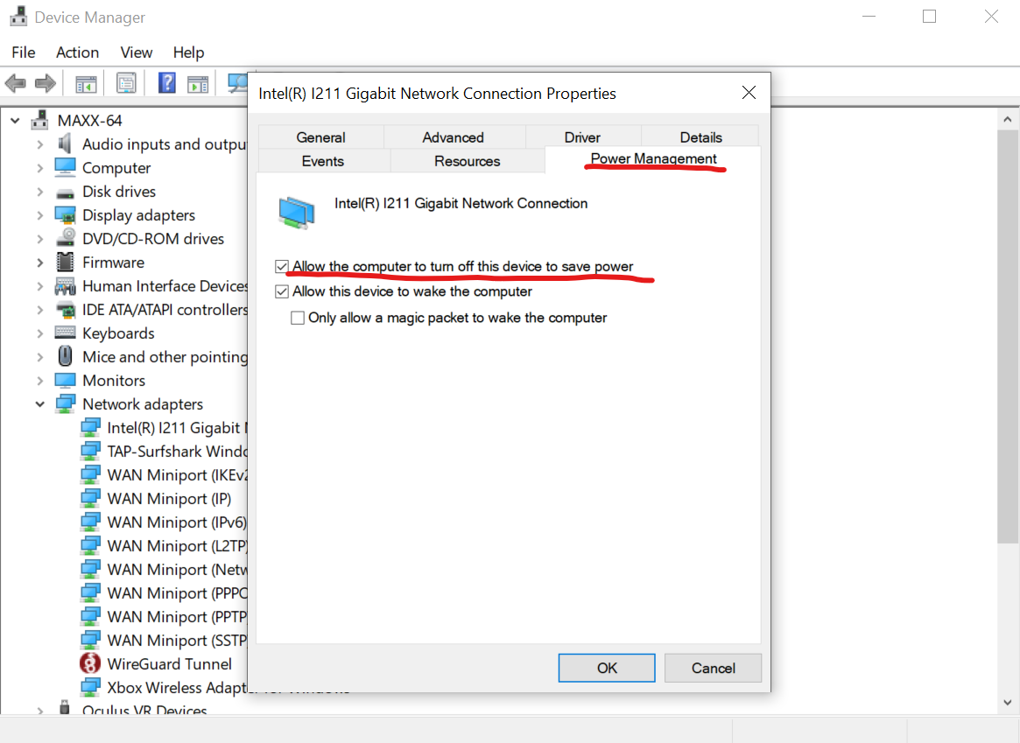Click the WireGuard Tunnel red icon

pos(90,663)
